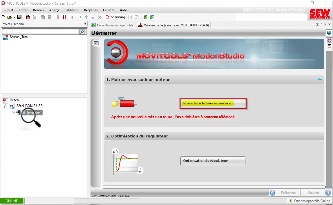Click the open project folder icon
Image resolution: width=333 pixels, height=205 pixels.
point(10,17)
